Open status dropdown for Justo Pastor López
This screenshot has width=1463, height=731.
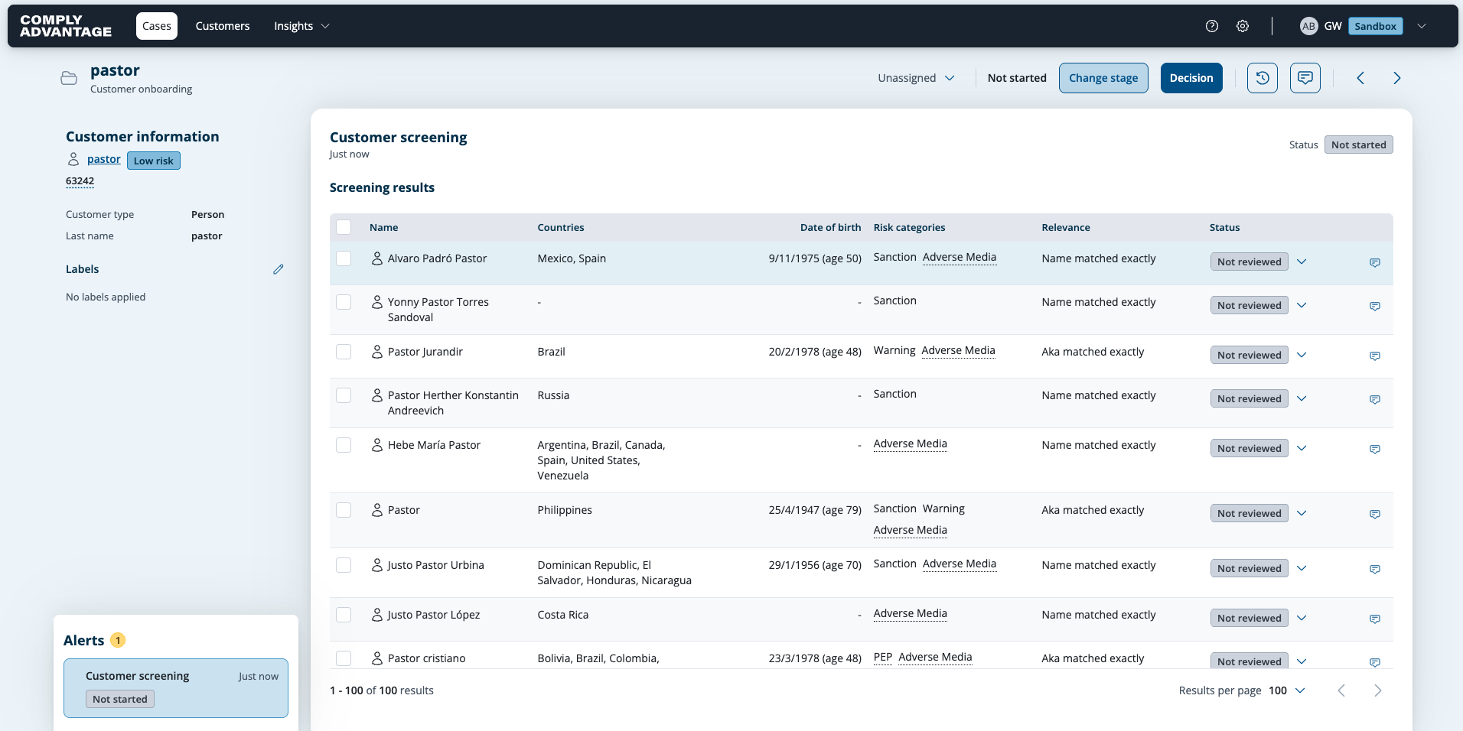1302,618
